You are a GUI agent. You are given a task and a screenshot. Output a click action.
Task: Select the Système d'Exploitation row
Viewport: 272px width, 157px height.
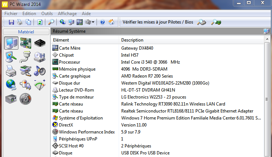tap(157, 118)
